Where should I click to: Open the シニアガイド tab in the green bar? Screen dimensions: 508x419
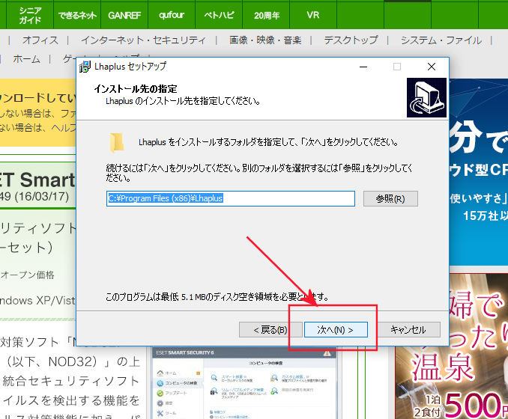(x=30, y=15)
